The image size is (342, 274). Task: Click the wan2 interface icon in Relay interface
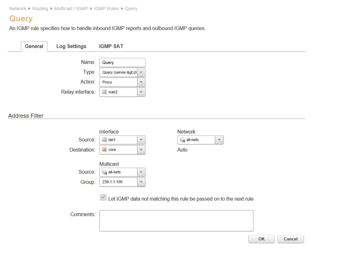tap(104, 92)
